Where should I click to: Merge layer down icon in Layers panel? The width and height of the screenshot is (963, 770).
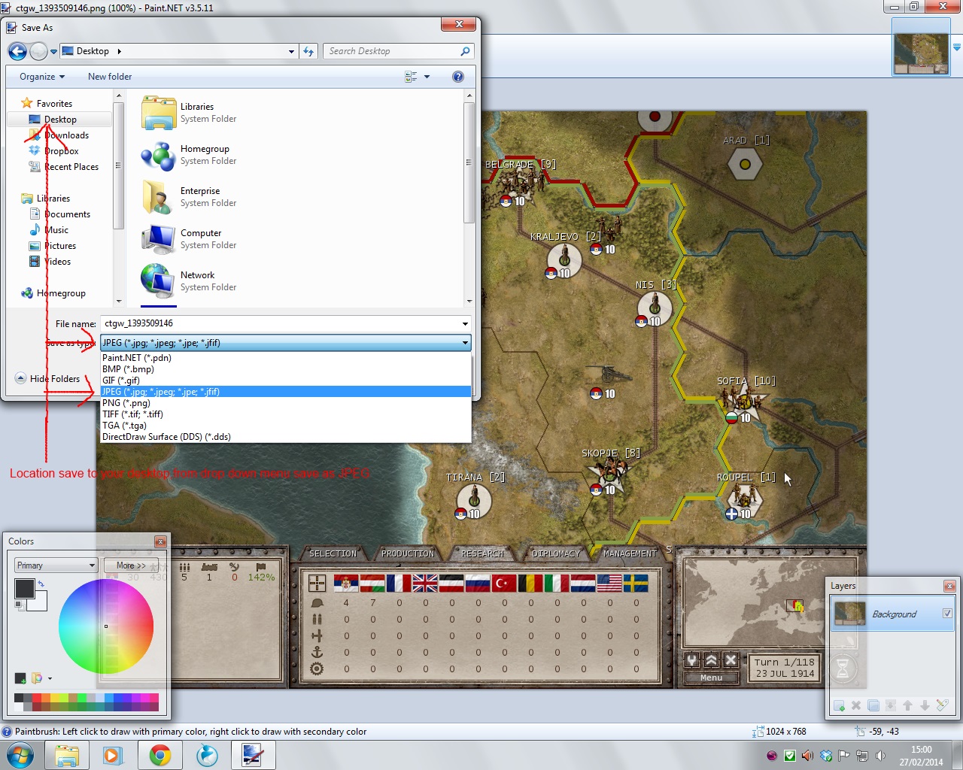tap(891, 705)
